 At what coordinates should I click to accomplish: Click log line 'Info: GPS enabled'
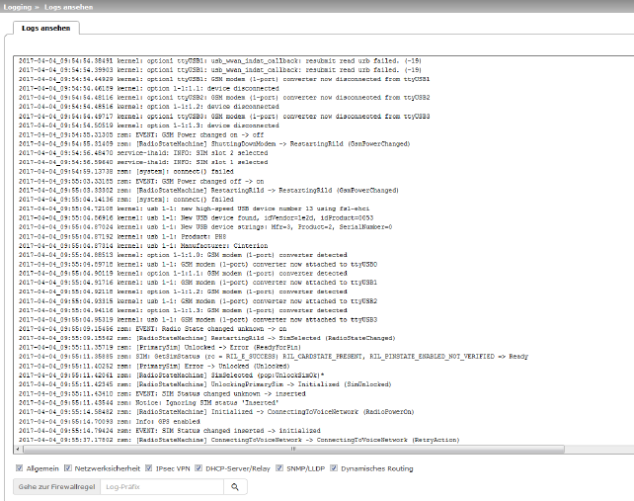point(110,421)
